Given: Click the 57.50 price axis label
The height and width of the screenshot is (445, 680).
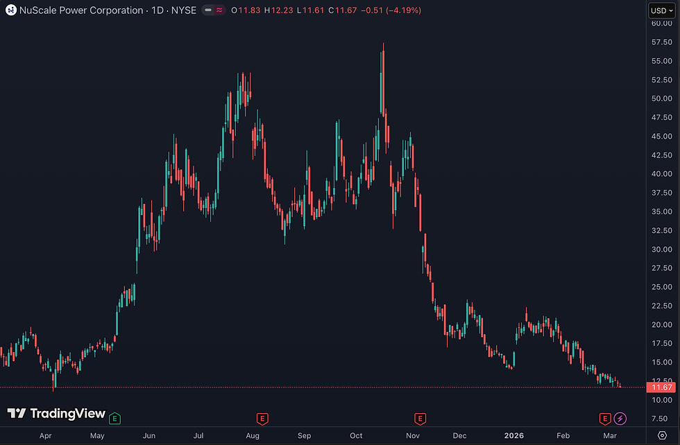Looking at the screenshot, I should (662, 42).
